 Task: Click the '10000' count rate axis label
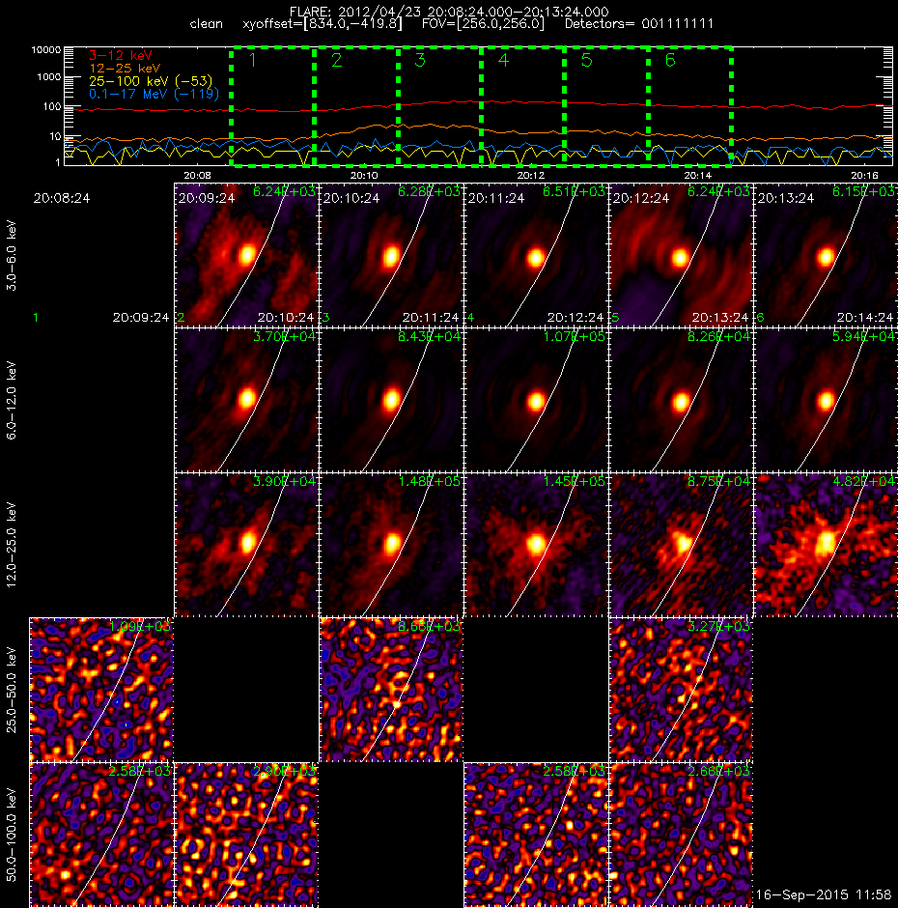[x=46, y=50]
